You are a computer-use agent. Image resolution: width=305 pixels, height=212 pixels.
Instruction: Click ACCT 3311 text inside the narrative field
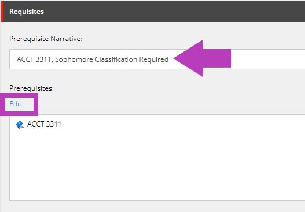pos(35,59)
